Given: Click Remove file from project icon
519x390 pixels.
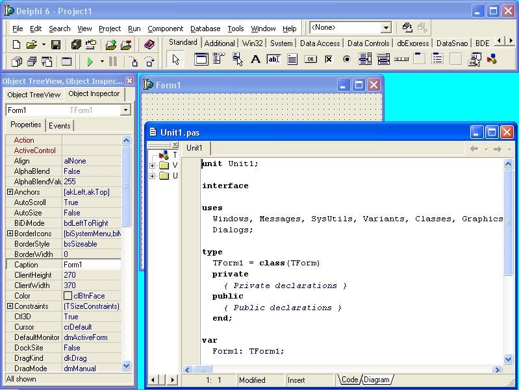Looking at the screenshot, I should coord(126,44).
